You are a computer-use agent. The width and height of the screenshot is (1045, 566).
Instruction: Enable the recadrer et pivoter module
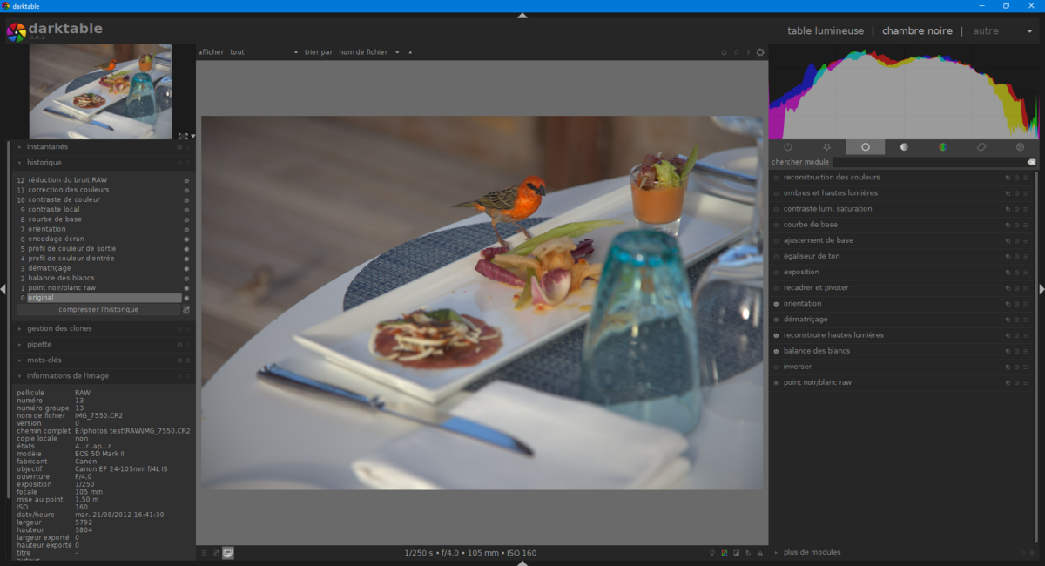click(x=776, y=288)
